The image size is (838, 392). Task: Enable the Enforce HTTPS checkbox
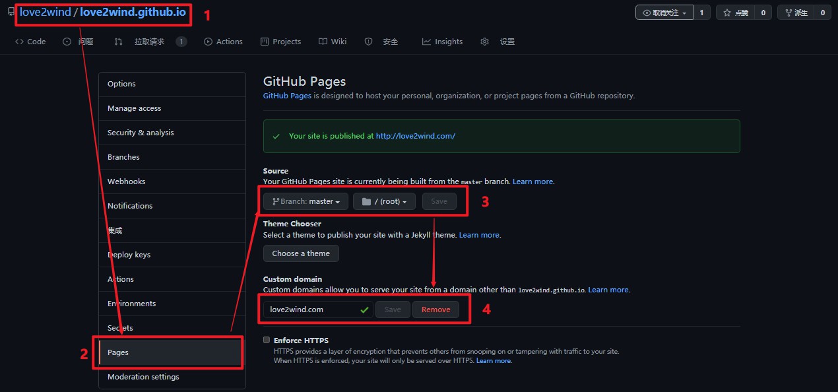point(267,340)
